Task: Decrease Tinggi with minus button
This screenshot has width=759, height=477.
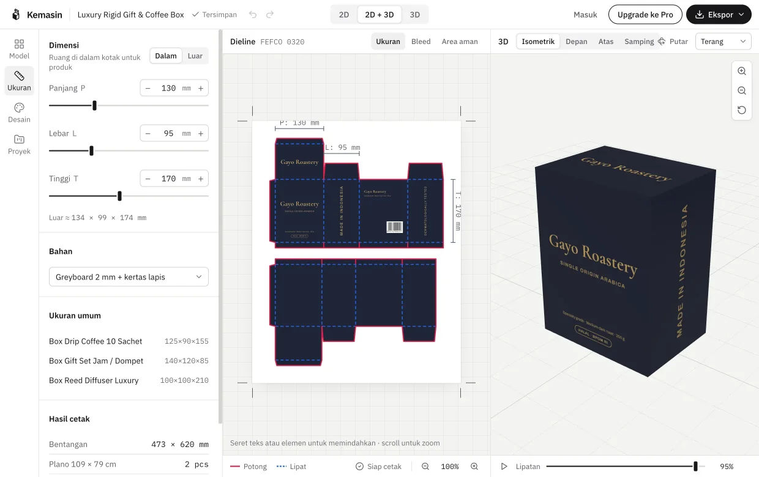Action: coord(148,179)
